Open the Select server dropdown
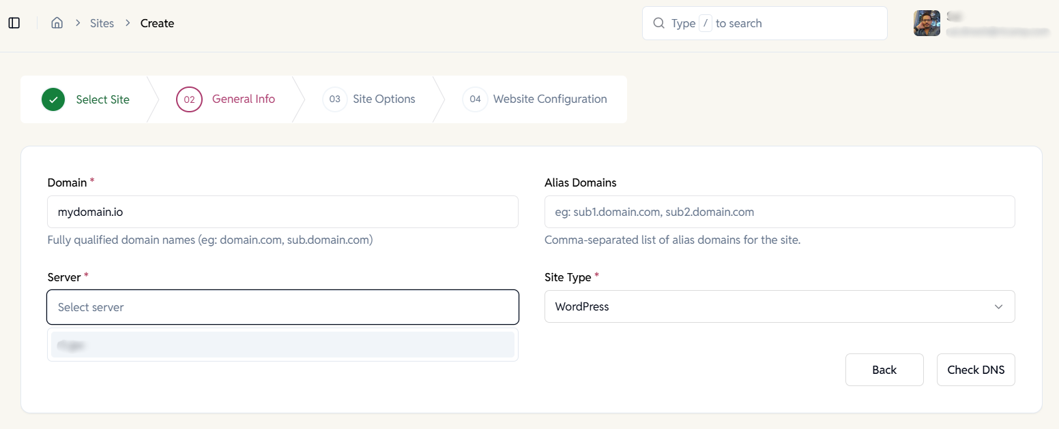The width and height of the screenshot is (1059, 429). pyautogui.click(x=282, y=307)
